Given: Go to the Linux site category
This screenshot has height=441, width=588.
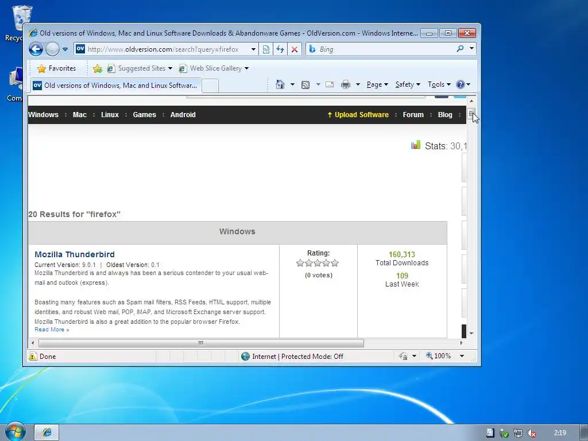Looking at the screenshot, I should [110, 115].
